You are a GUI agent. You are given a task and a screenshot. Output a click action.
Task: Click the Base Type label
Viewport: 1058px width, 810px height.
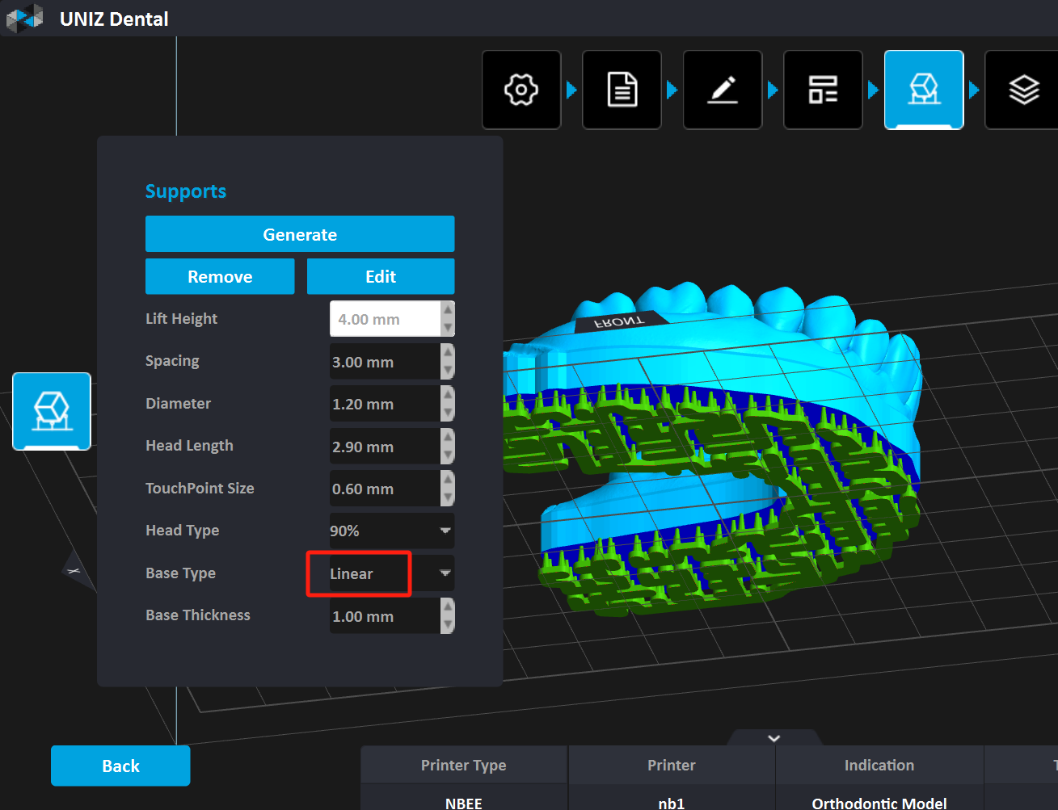click(x=180, y=573)
